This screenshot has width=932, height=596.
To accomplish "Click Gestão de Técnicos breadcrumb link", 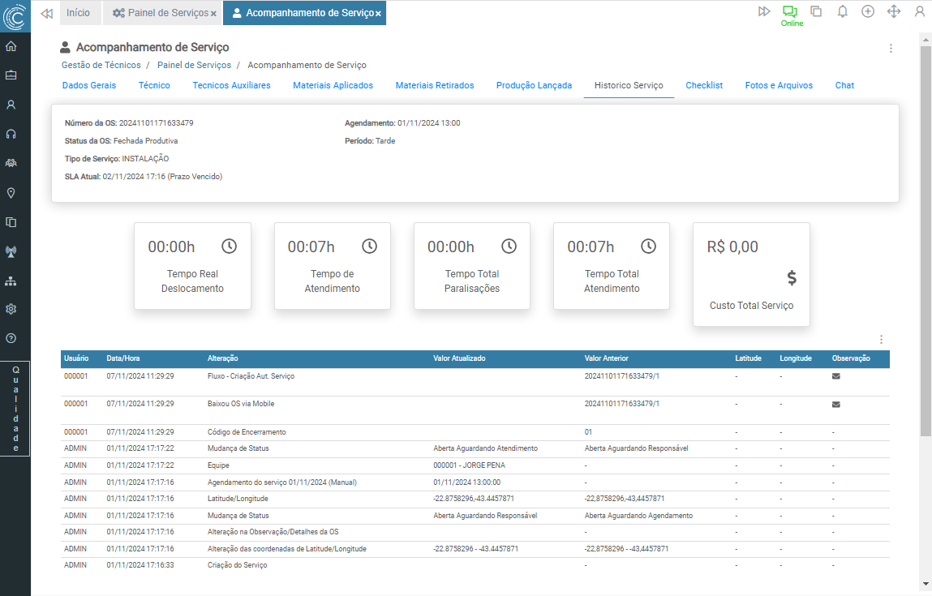I will click(101, 65).
